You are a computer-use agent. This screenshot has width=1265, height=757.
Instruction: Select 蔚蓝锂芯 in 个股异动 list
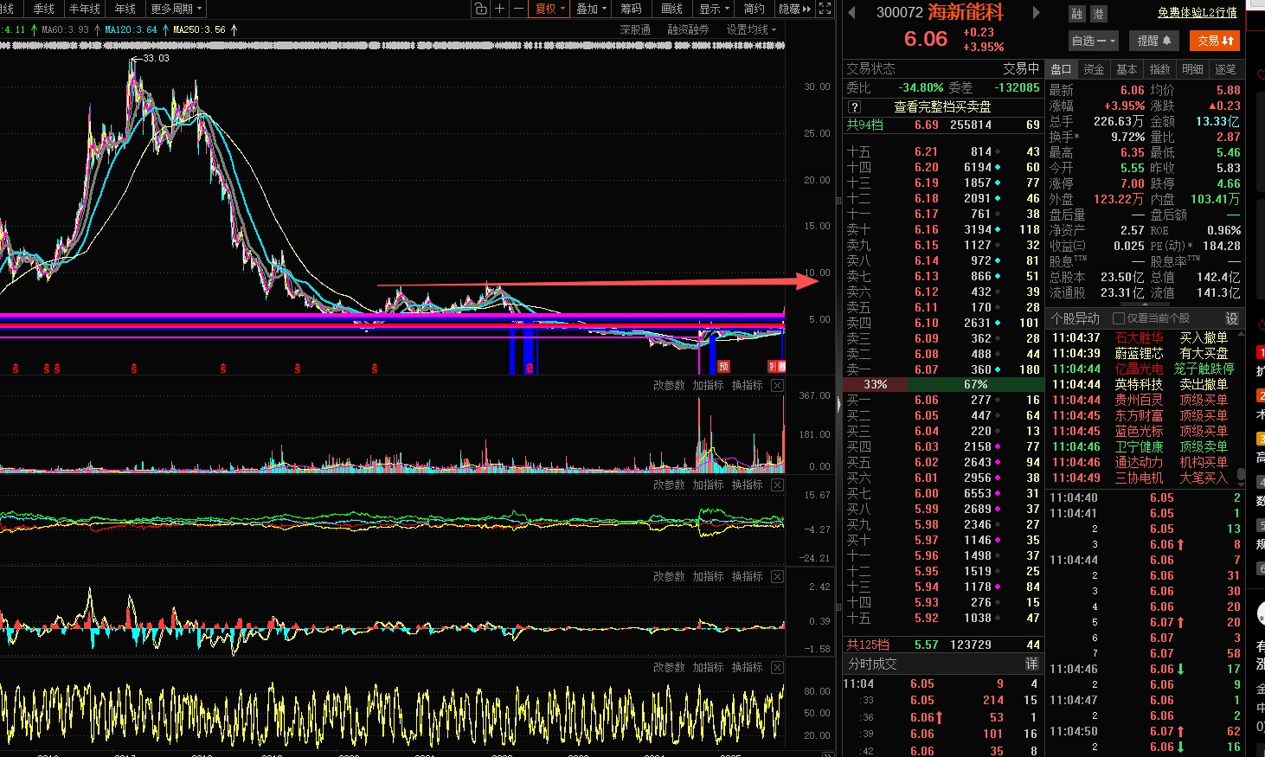(1139, 354)
